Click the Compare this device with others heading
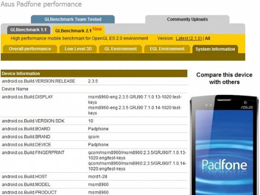The width and height of the screenshot is (260, 195). [224, 78]
